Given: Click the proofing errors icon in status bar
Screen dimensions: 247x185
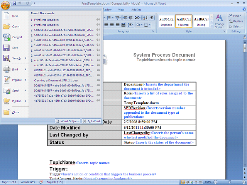Looking at the screenshot, I should tap(41, 182).
